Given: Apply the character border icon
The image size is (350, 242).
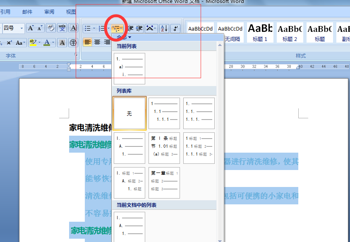Looking at the screenshot, I should [x=72, y=28].
